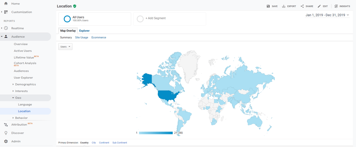Click the SHARE button label
The image size is (356, 147).
click(309, 6)
